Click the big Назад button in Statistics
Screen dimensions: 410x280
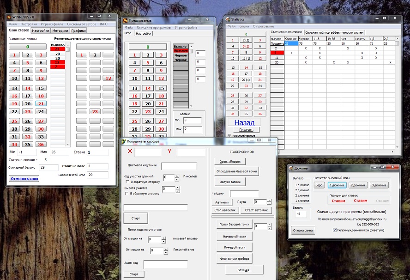click(244, 122)
